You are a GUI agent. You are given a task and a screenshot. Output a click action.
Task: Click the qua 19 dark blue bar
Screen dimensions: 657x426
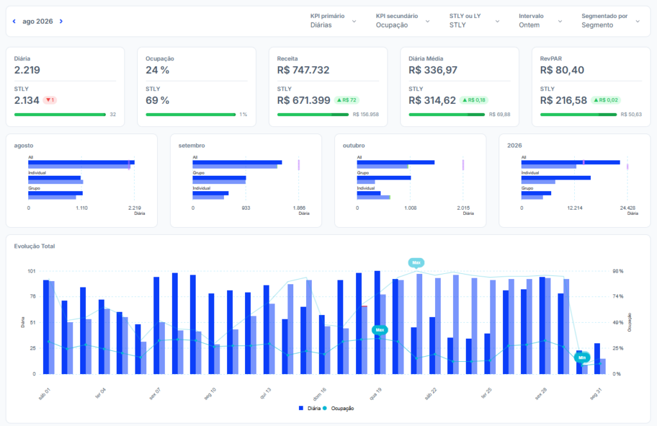pos(377,323)
